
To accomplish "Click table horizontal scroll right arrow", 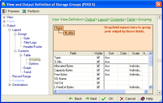I will point(146,92).
